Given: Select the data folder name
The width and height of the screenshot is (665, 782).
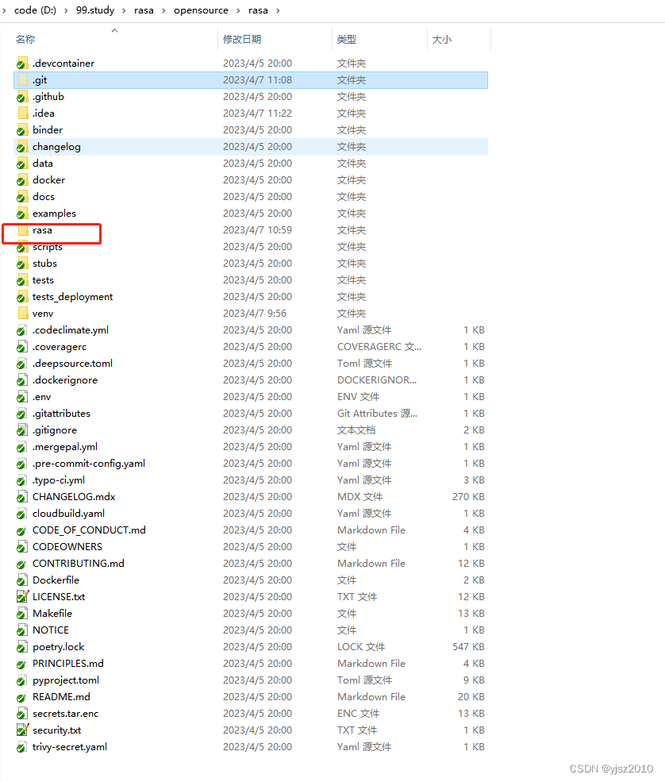Looking at the screenshot, I should pyautogui.click(x=42, y=164).
